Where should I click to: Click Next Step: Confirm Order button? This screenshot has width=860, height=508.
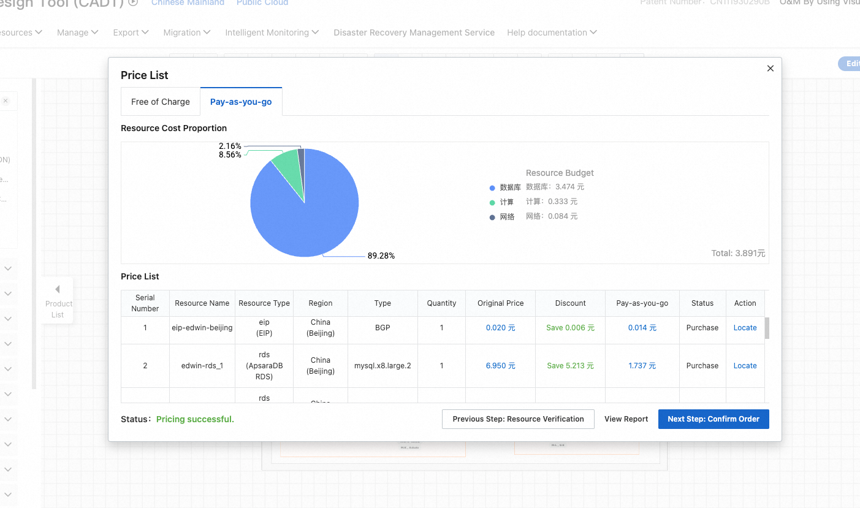click(713, 419)
